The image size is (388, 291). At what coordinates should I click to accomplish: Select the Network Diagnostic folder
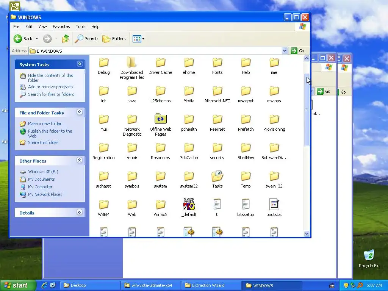coord(132,125)
